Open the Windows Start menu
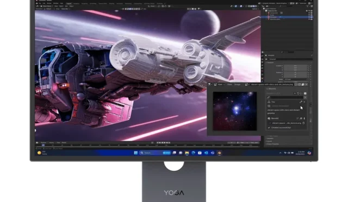 (x=135, y=153)
